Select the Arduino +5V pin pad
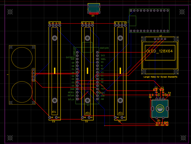Image resolution: width=191 pixels, height=144 pixels. coord(97,89)
